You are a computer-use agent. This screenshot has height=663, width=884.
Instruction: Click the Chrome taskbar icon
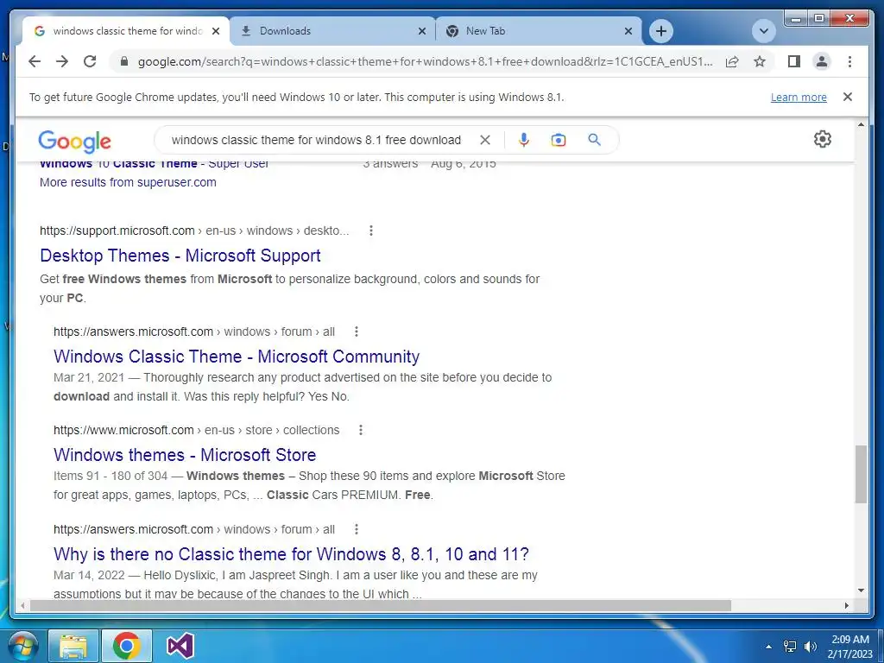click(127, 646)
